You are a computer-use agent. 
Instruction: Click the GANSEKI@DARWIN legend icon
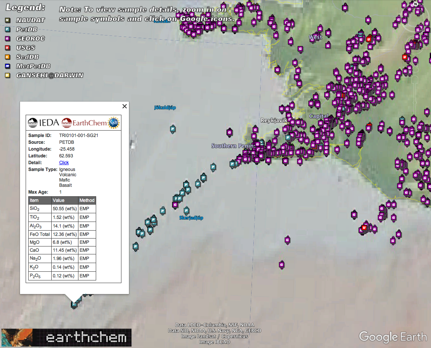[x=8, y=75]
